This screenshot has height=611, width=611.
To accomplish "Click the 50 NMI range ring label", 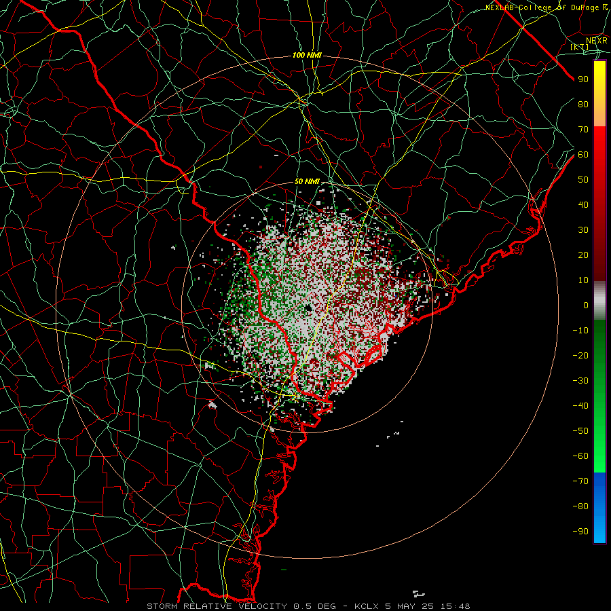I will [x=307, y=181].
